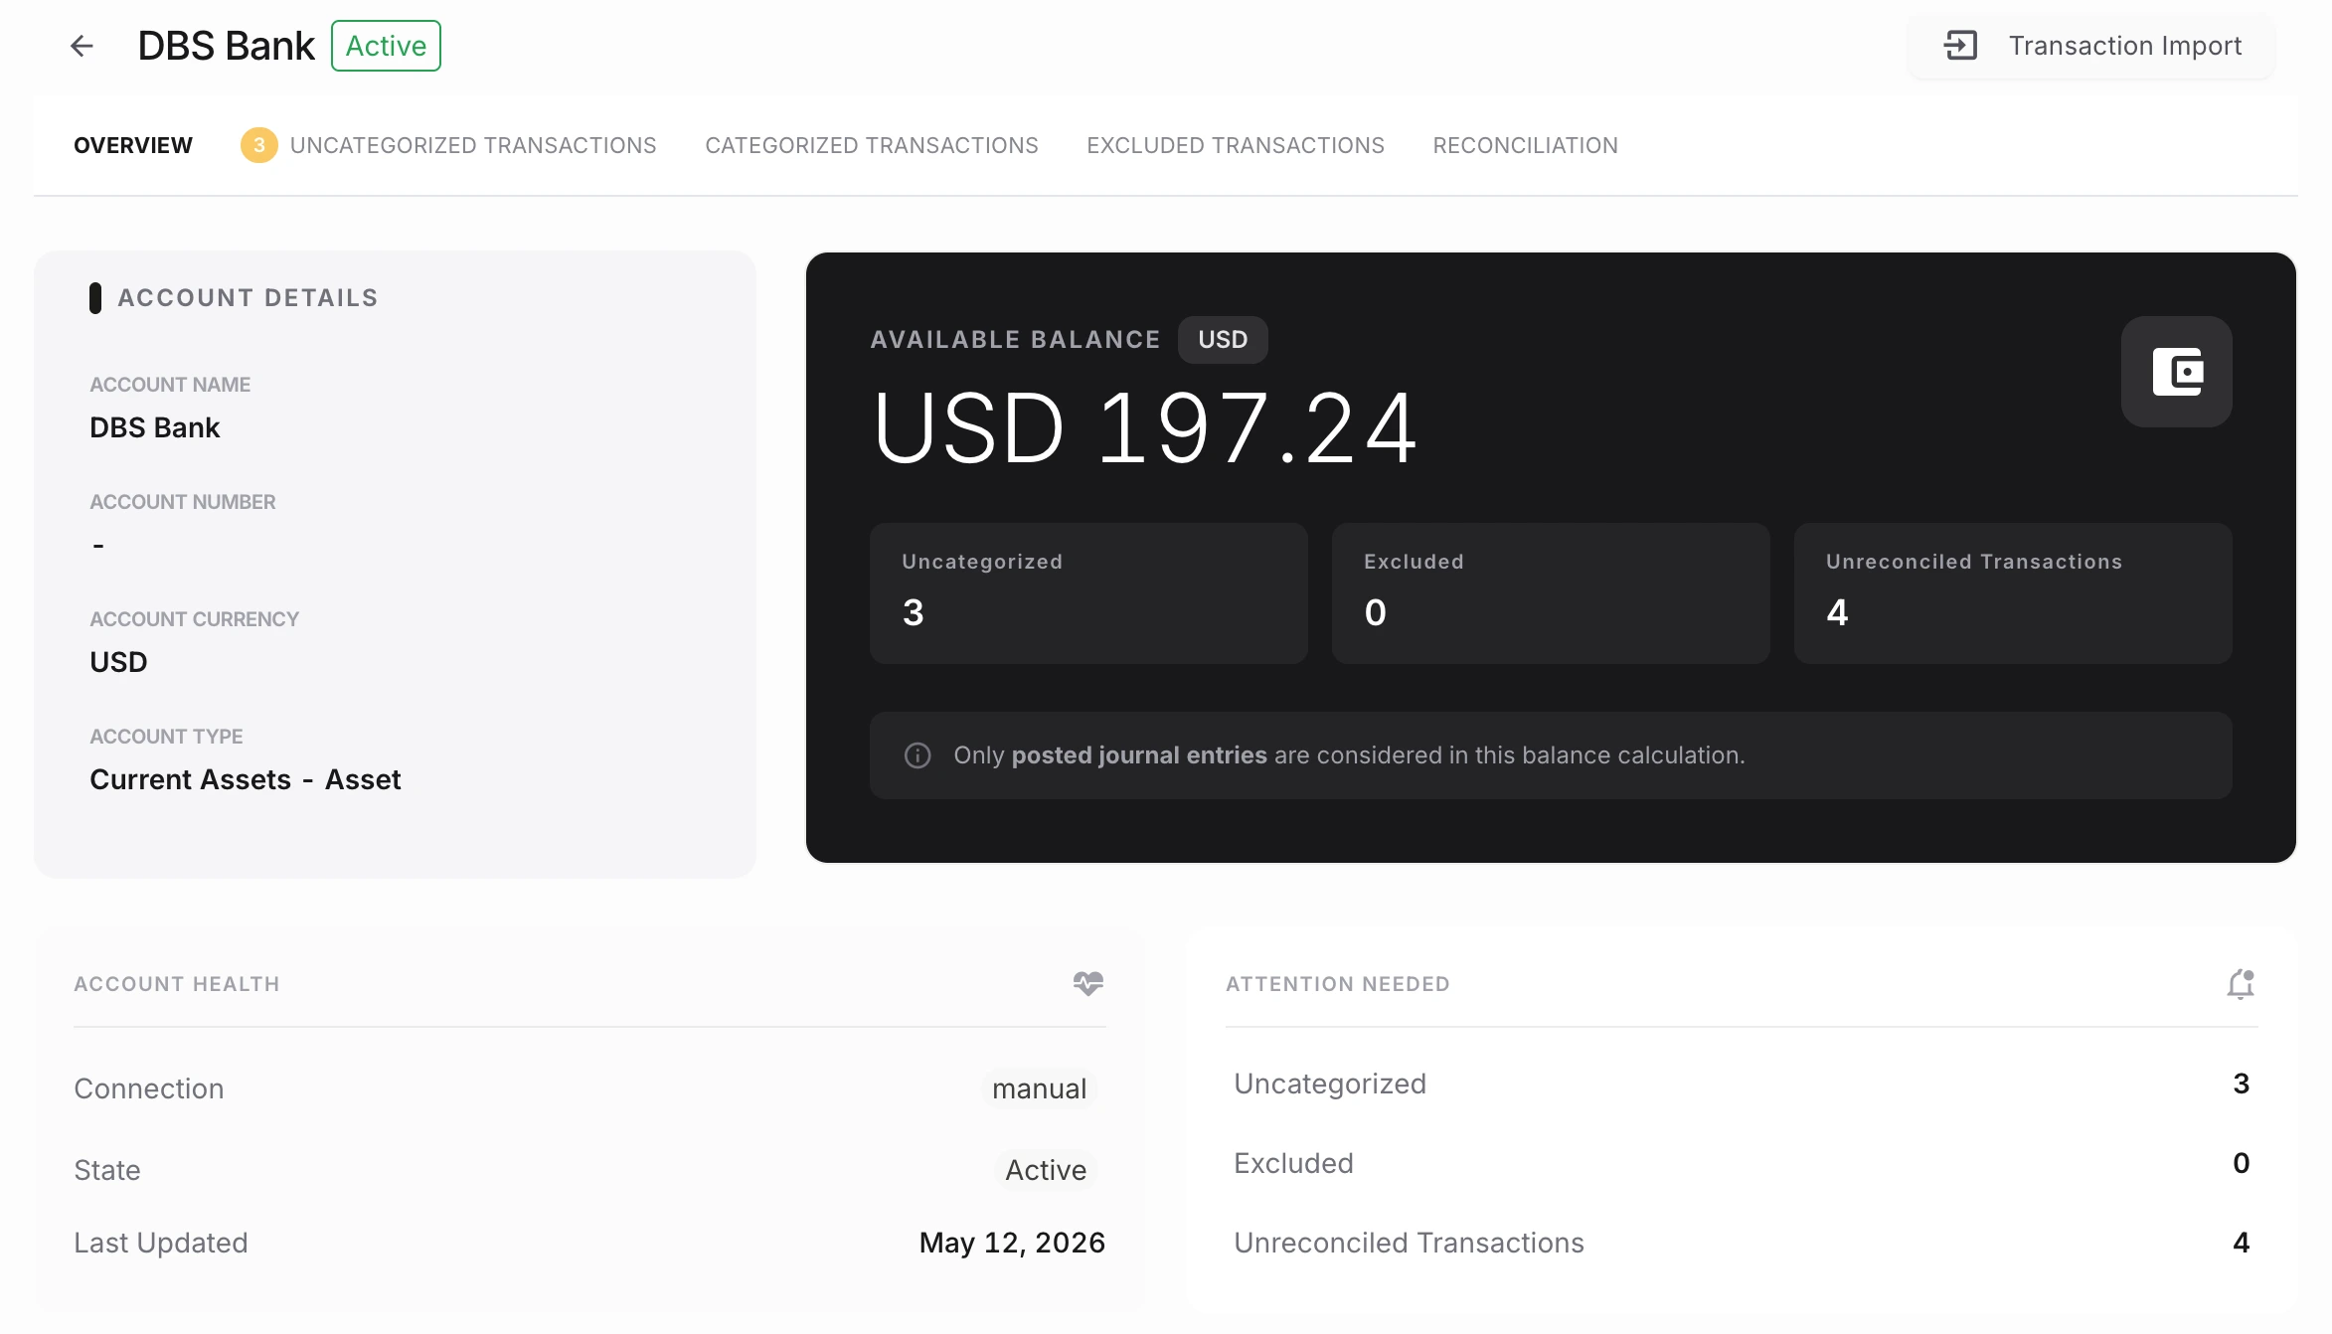Click the Available Balance label
2332x1334 pixels.
[x=1015, y=340]
